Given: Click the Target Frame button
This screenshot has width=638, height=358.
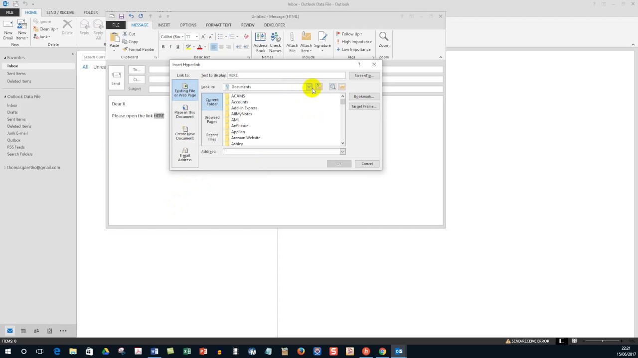Looking at the screenshot, I should tap(363, 106).
